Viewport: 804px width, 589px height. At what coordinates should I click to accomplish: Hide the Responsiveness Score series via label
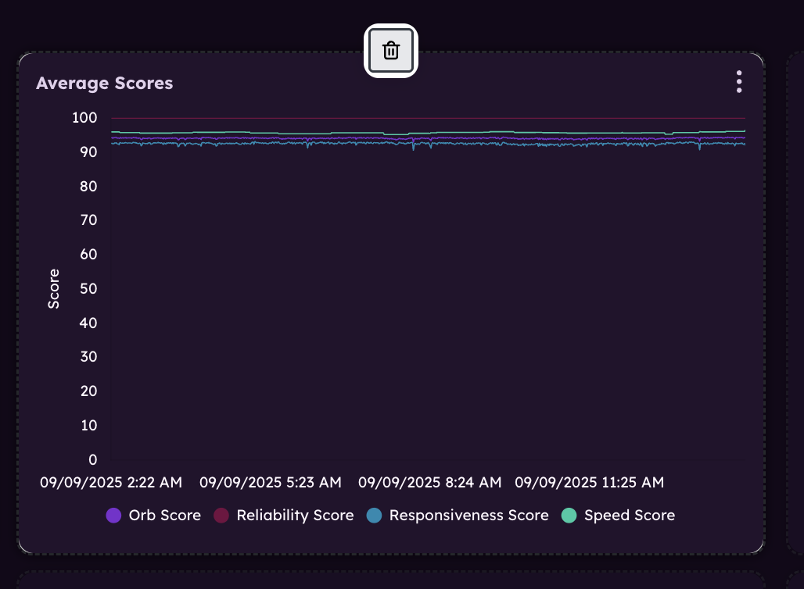[x=468, y=516]
